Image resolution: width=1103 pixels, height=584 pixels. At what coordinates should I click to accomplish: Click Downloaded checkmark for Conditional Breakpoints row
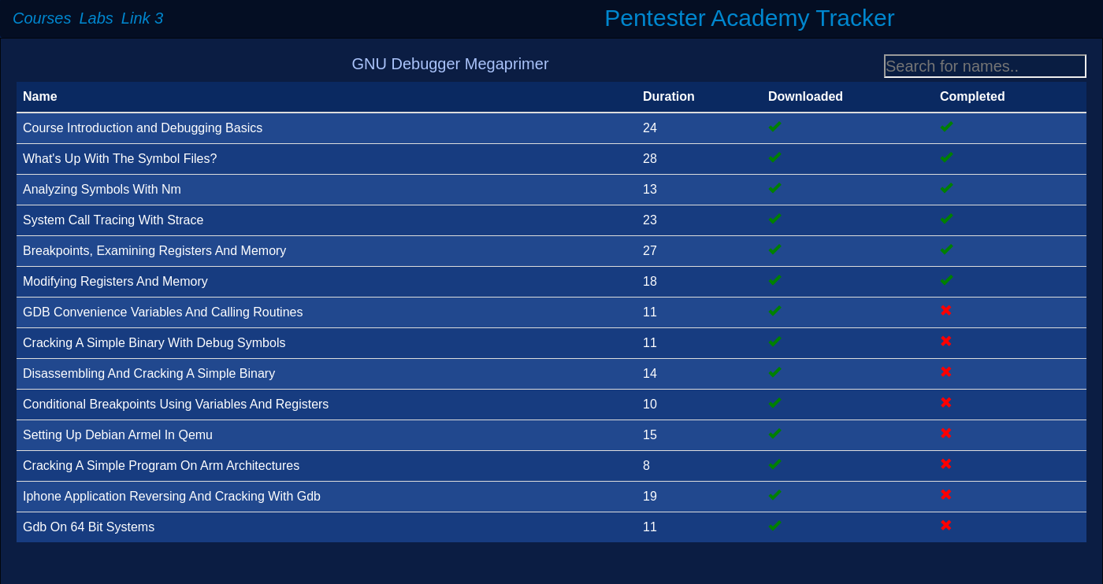tap(774, 403)
